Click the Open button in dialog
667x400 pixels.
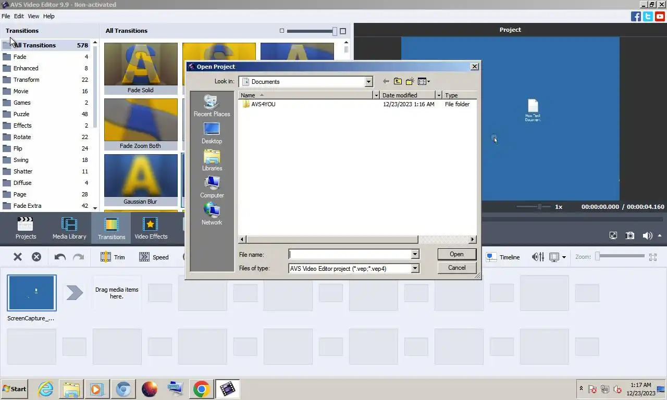[456, 254]
